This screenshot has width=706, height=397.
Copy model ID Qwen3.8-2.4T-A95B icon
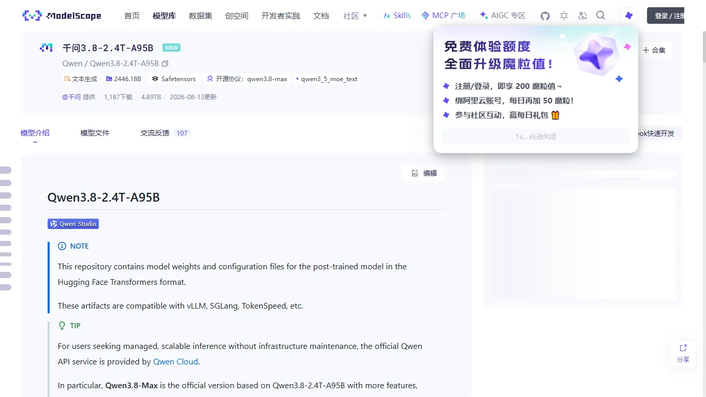point(165,64)
